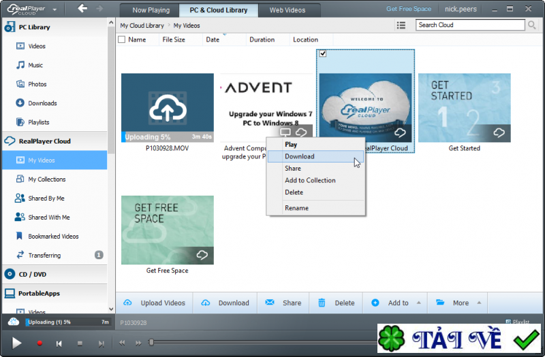Select the Get Started video thumbnail
Viewport: 545px width, 357px height.
click(465, 107)
